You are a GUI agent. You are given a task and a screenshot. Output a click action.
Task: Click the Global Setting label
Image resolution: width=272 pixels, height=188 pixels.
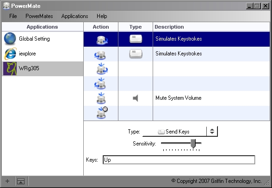pyautogui.click(x=34, y=39)
